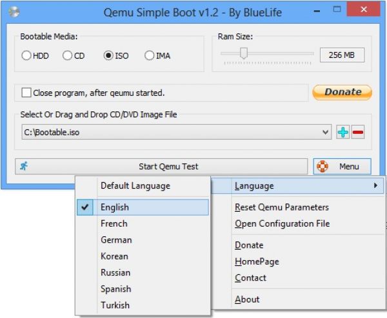Click Start Qemu Test button
This screenshot has height=318, width=387.
[168, 166]
